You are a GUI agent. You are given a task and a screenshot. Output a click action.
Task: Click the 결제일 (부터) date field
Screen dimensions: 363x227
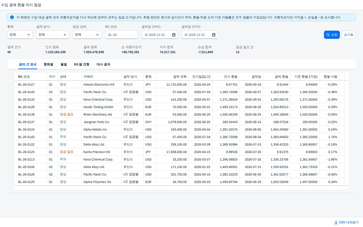(x=160, y=35)
